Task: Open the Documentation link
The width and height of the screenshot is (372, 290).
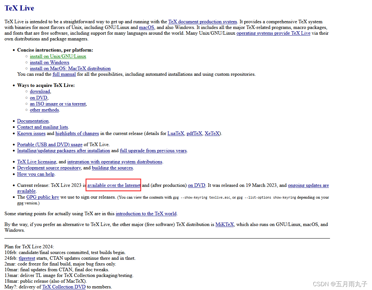Action: click(33, 121)
